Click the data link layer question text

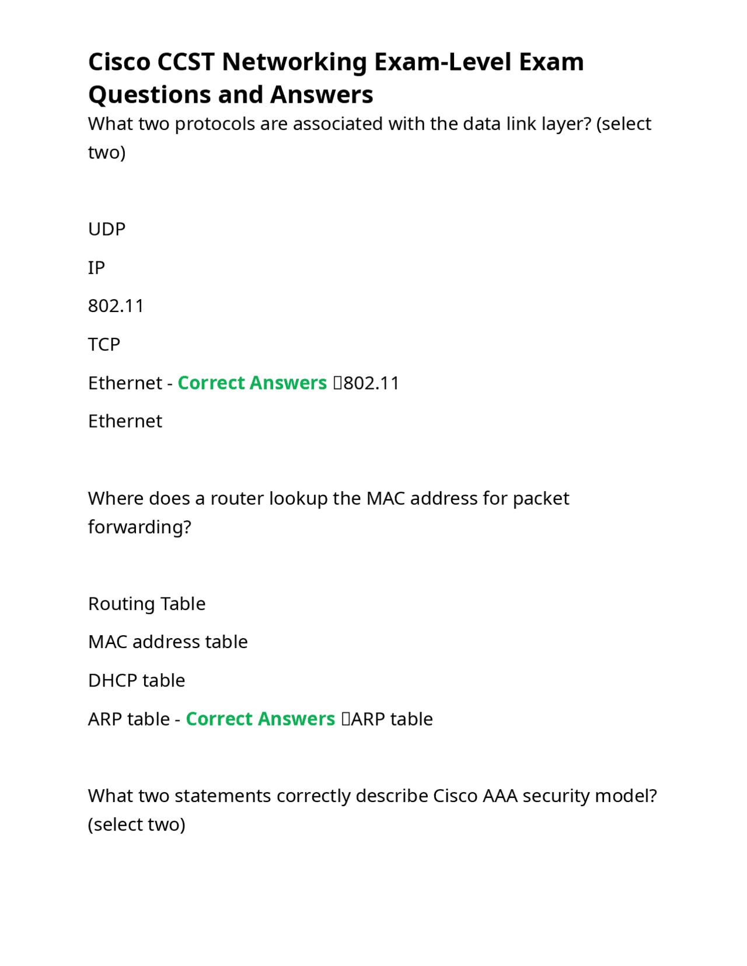pos(369,124)
